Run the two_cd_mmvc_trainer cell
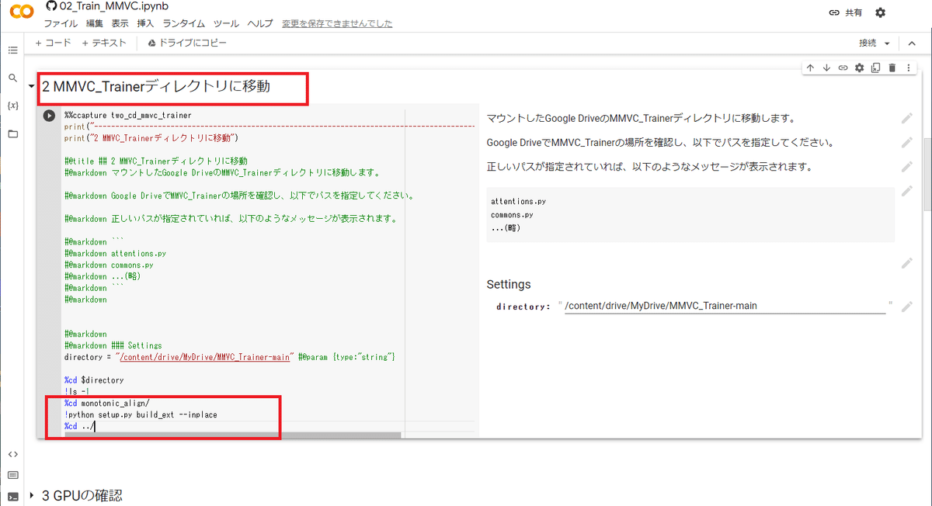Image resolution: width=932 pixels, height=506 pixels. click(x=49, y=116)
